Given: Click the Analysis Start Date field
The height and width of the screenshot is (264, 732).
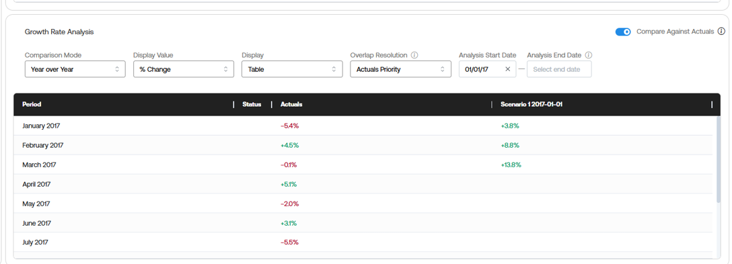Looking at the screenshot, I should click(487, 69).
